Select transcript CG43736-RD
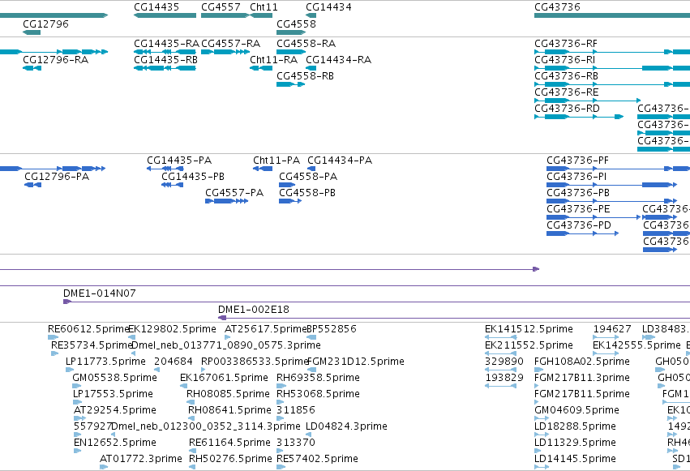690x471 pixels. [567, 109]
